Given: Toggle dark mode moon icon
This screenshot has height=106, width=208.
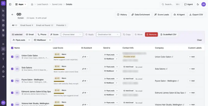Looking at the screenshot, I should pyautogui.click(x=198, y=4).
